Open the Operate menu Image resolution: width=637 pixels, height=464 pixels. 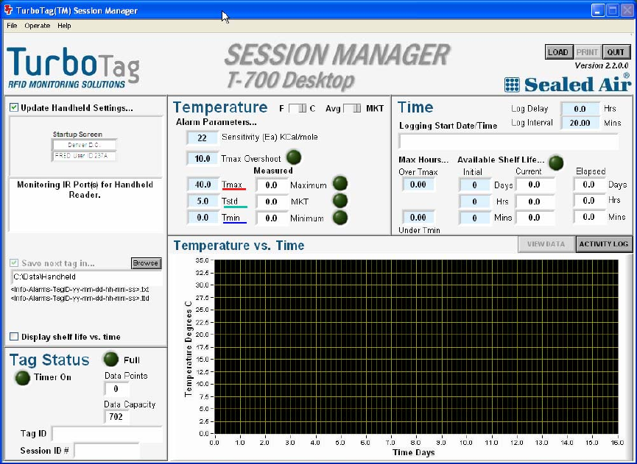click(38, 26)
